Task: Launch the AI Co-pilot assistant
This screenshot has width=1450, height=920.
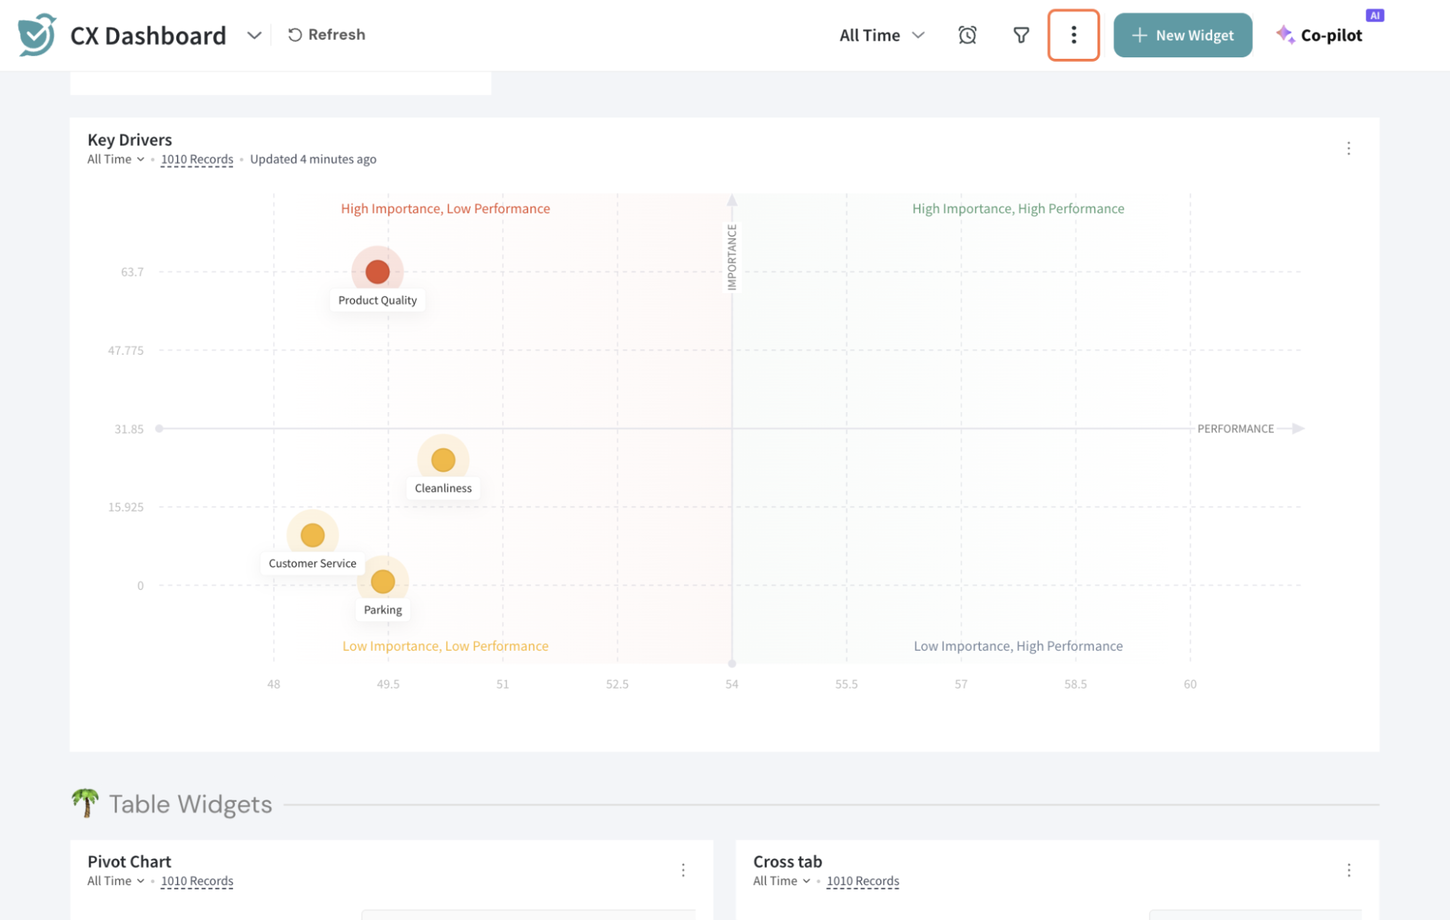Action: click(x=1320, y=35)
